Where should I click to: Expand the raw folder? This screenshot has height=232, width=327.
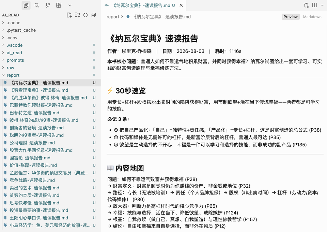click(x=50, y=68)
